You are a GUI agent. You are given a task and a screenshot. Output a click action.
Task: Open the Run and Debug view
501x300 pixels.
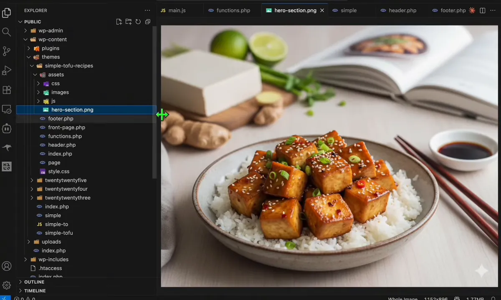pos(7,70)
